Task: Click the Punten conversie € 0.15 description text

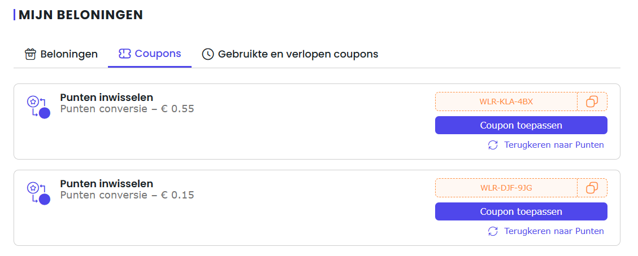Action: click(127, 195)
